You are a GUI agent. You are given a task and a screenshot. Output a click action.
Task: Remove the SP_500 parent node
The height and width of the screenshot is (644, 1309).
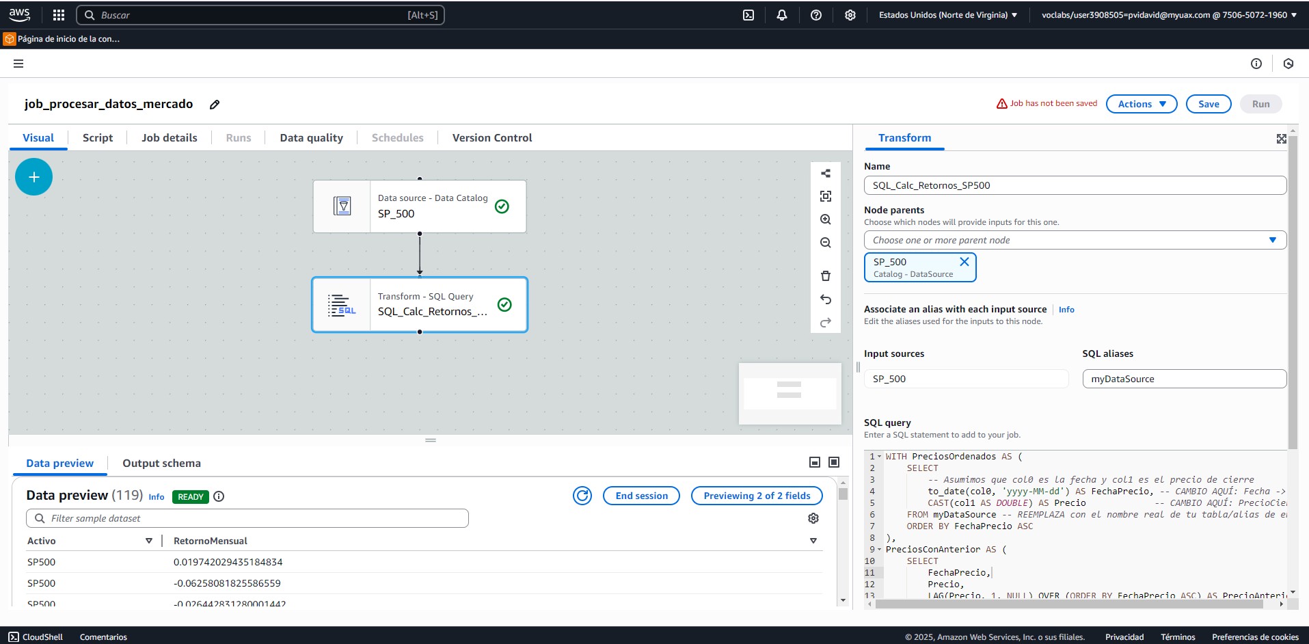pos(964,262)
